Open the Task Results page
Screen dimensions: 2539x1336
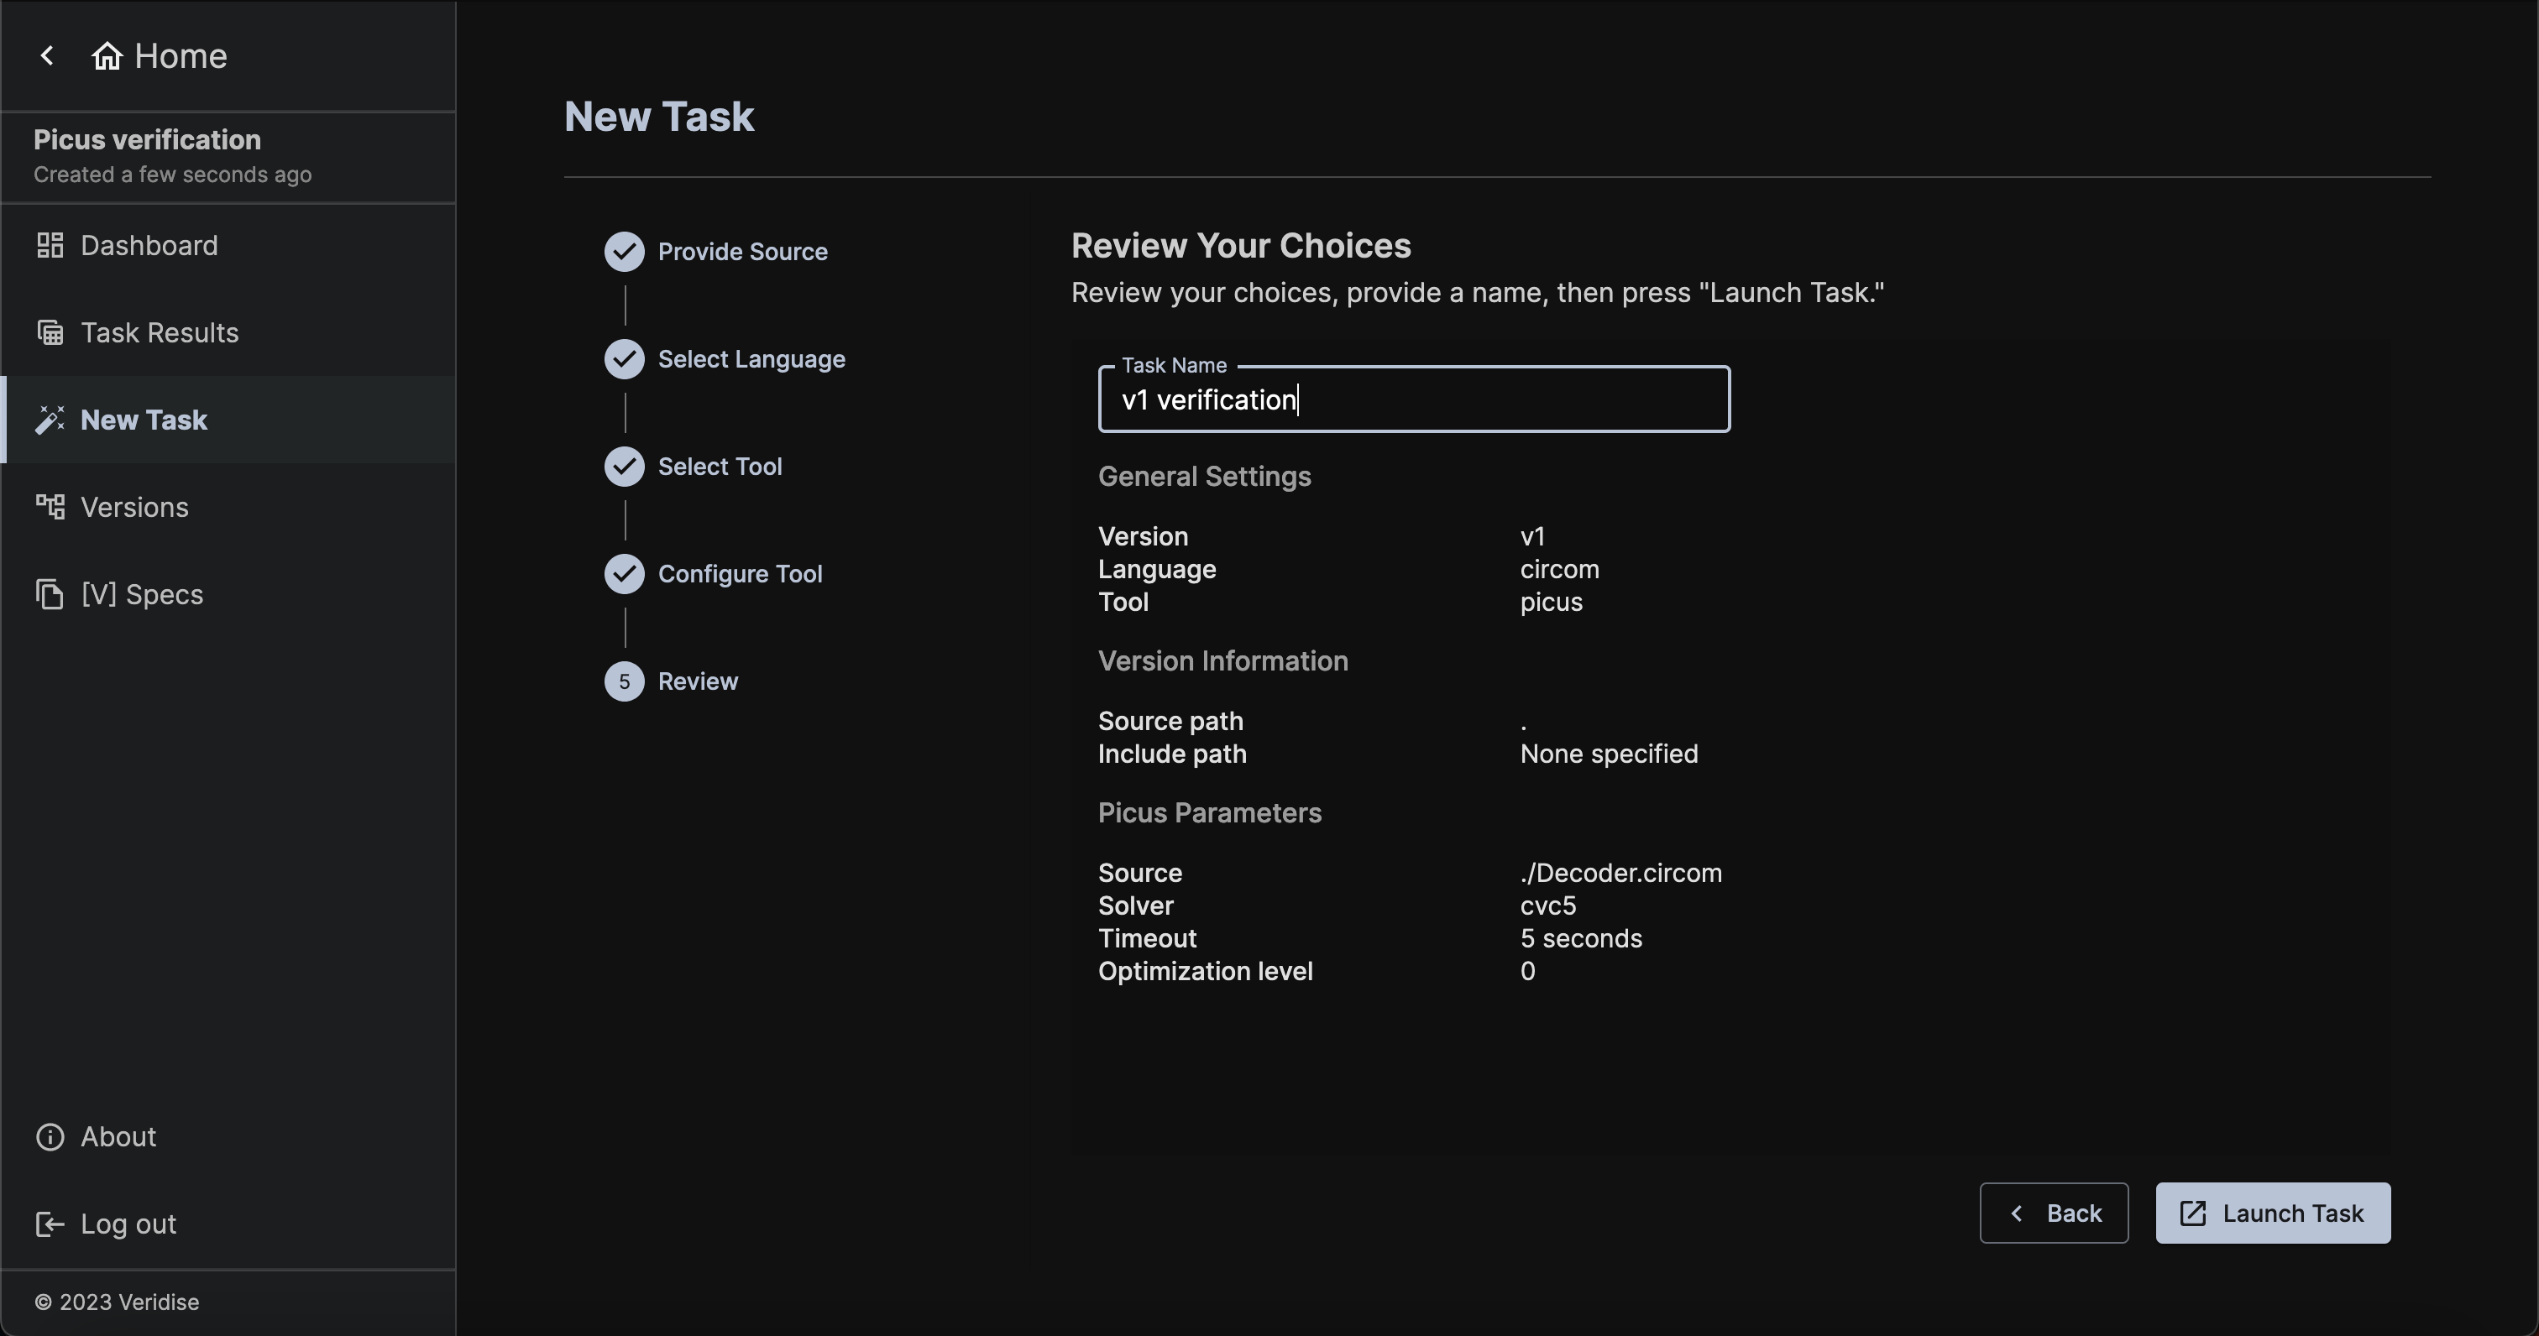tap(228, 333)
